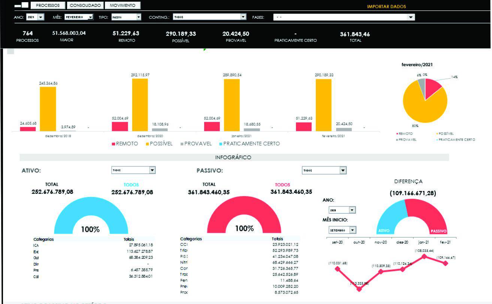Open the MÊS INICIO dropdown showing SETEMBRO

point(353,230)
